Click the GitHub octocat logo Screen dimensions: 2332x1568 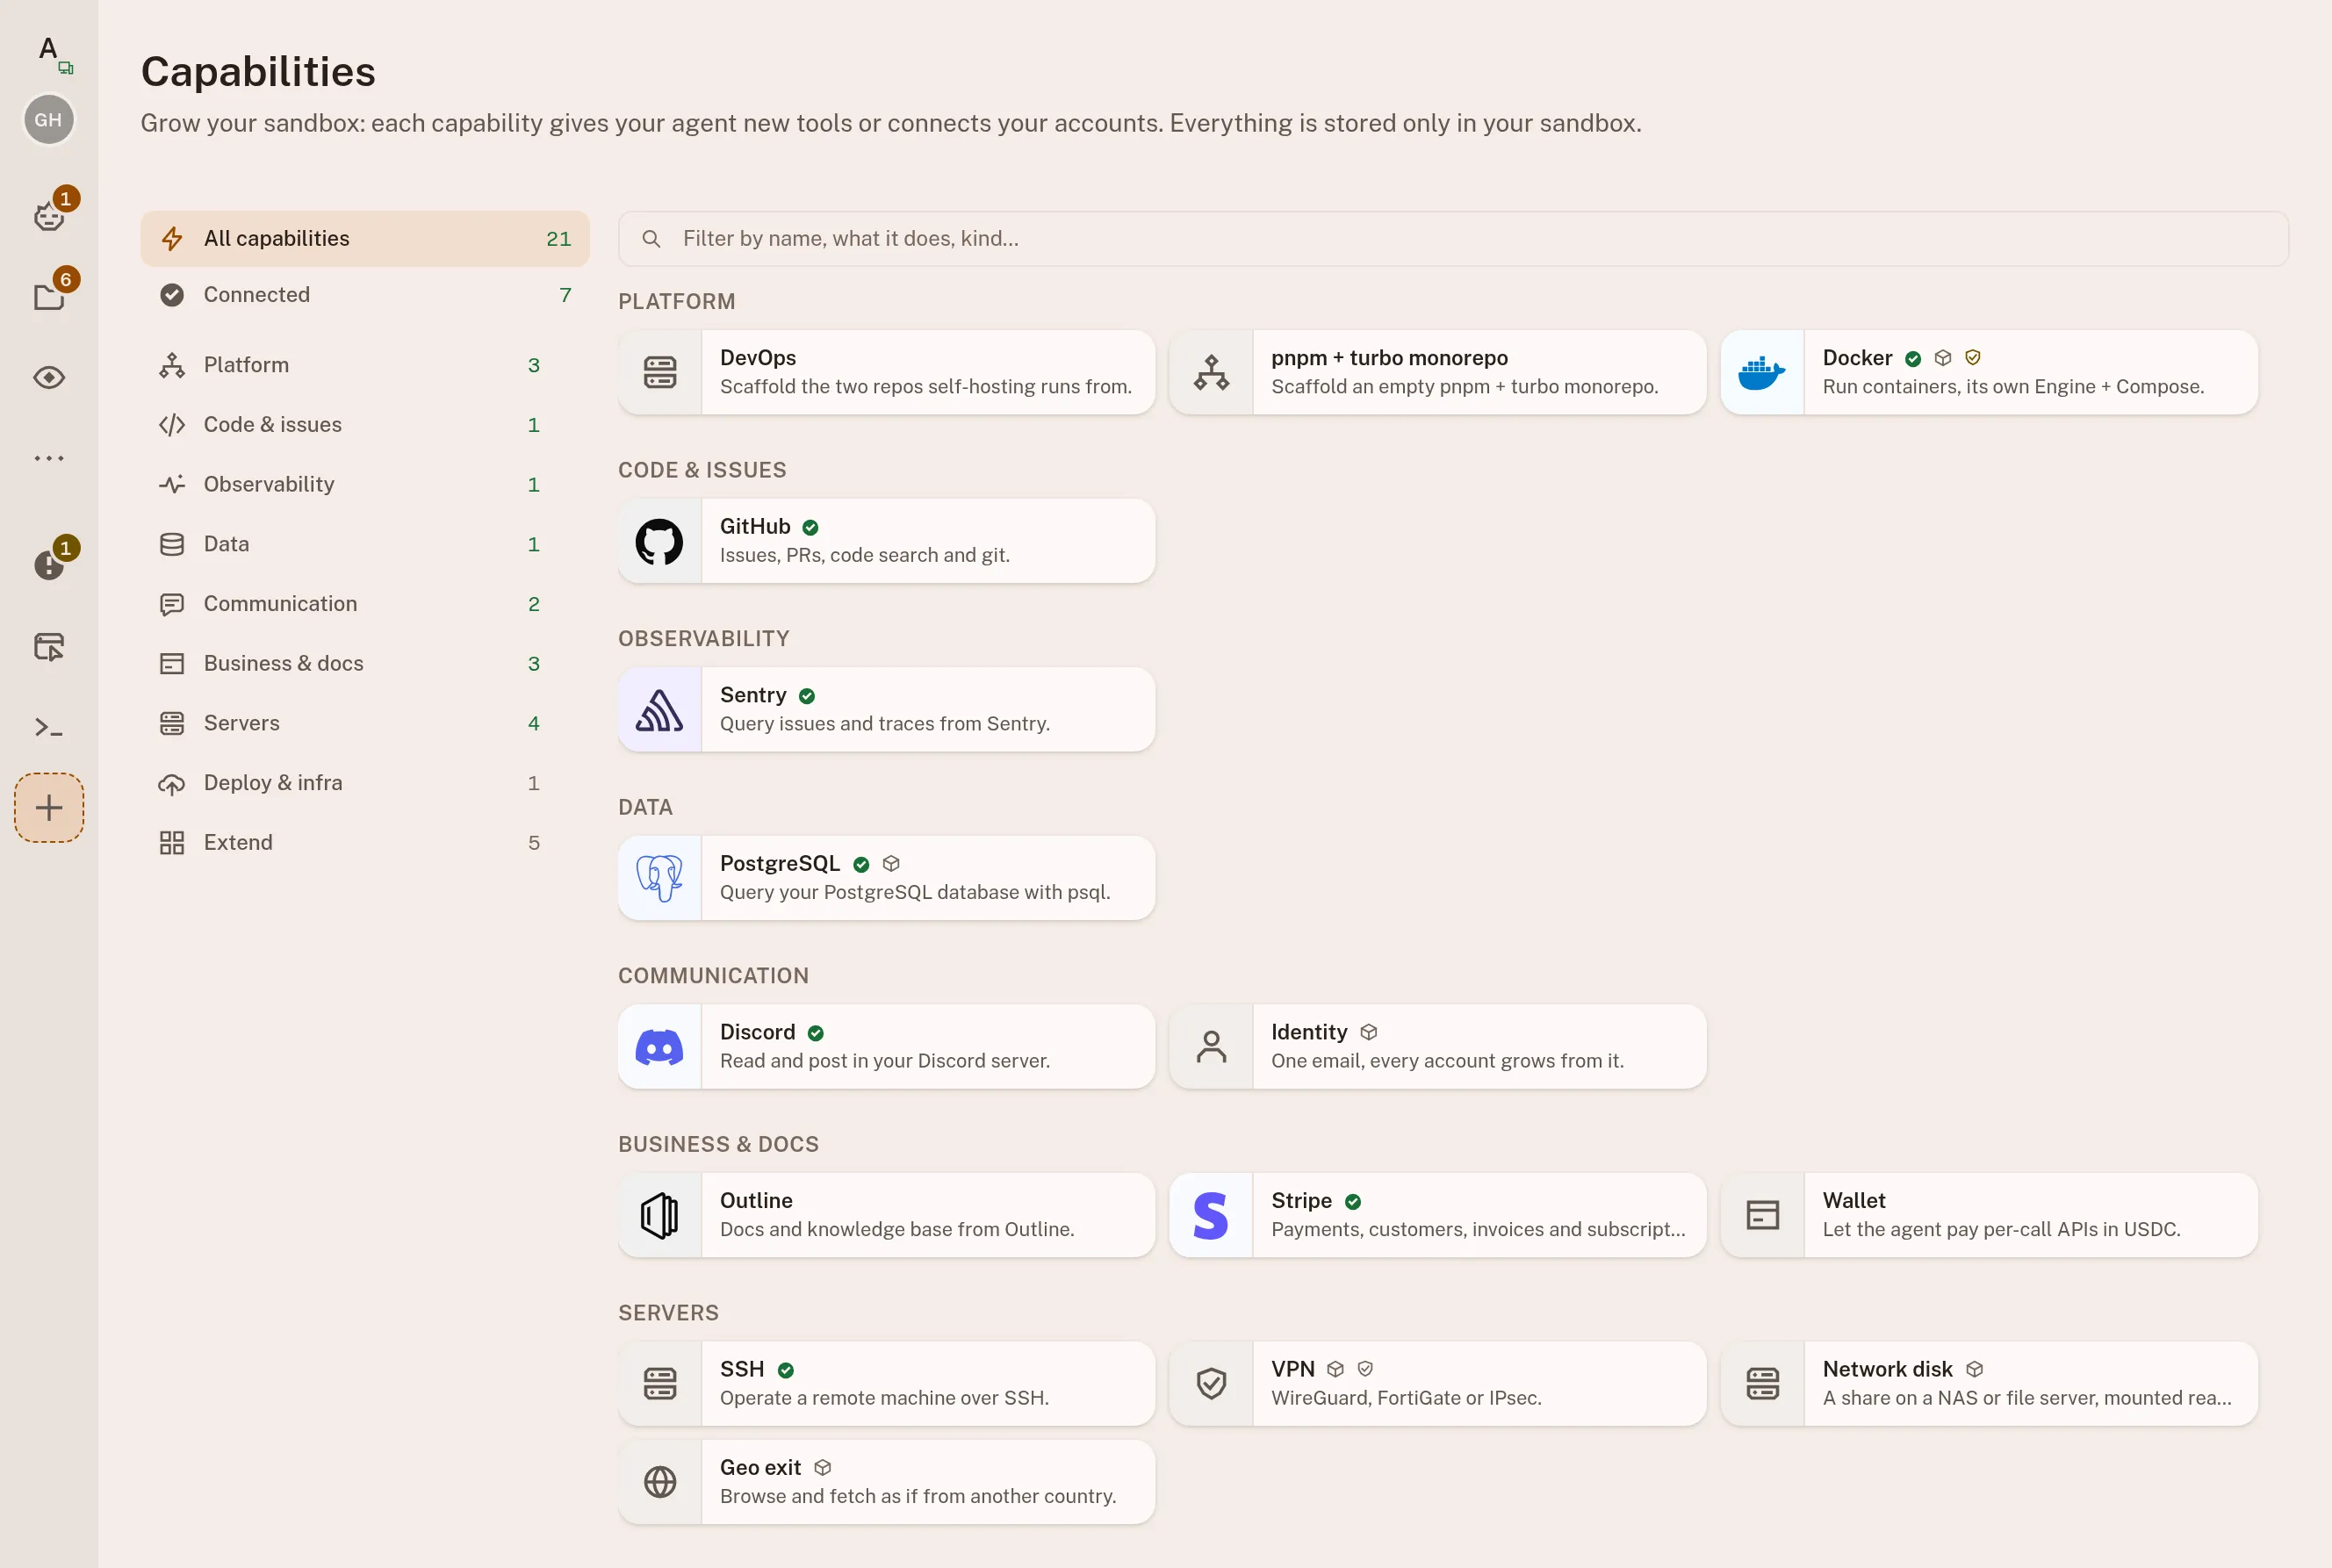(660, 541)
